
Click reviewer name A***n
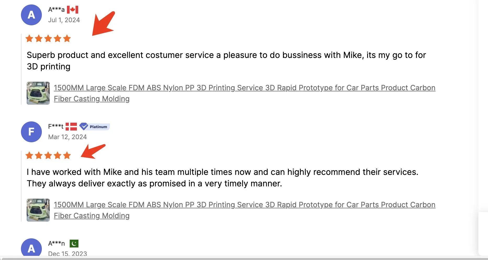point(56,244)
